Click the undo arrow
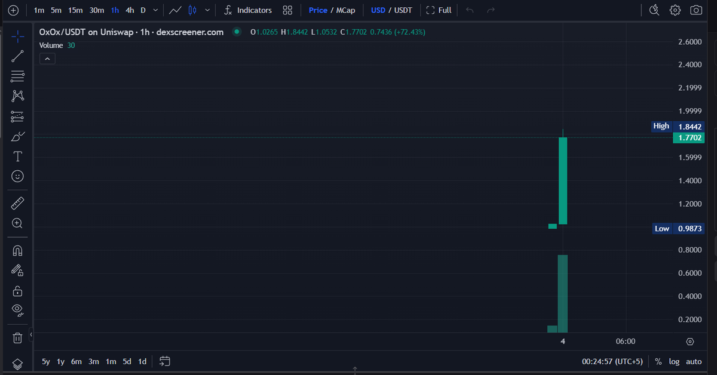This screenshot has height=375, width=717. [470, 10]
